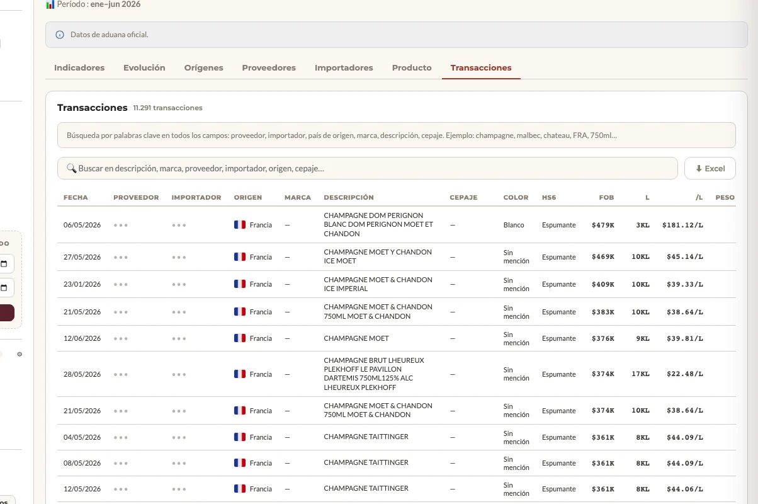Click "CHAMPAGNE MOET & CHANDON ICE IMPERIAL" description
The height and width of the screenshot is (504, 758).
[x=378, y=284]
